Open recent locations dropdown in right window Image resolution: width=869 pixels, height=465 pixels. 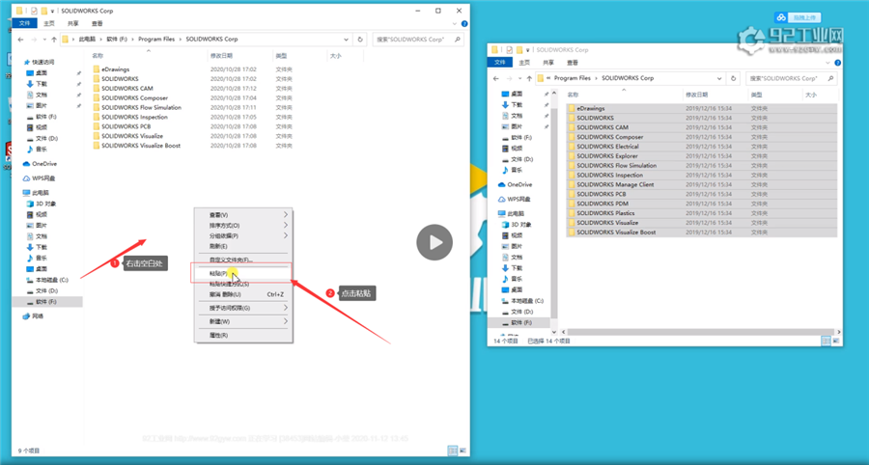[x=519, y=78]
